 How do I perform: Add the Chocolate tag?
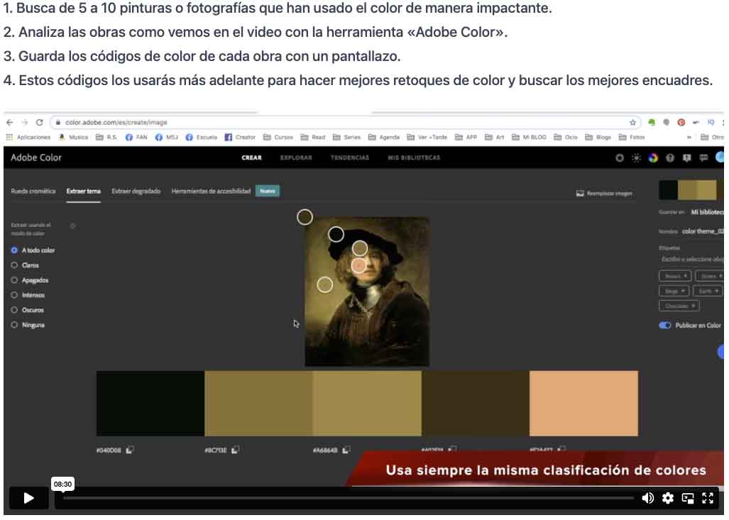point(679,306)
